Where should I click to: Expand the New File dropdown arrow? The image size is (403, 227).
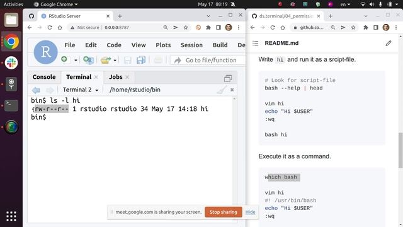(x=76, y=61)
